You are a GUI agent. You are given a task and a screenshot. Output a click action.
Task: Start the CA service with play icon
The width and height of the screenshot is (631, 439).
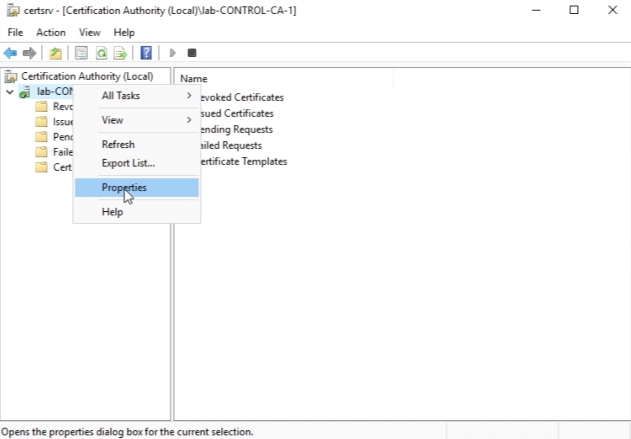coord(173,53)
